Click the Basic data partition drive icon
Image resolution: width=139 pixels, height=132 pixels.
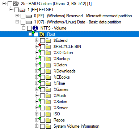click(29, 22)
